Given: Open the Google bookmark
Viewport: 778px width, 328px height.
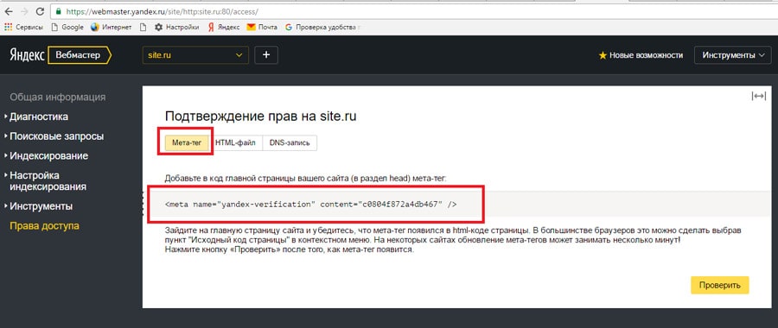Looking at the screenshot, I should pos(67,28).
